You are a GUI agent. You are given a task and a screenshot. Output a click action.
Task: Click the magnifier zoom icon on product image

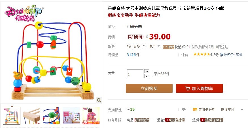(99, 100)
